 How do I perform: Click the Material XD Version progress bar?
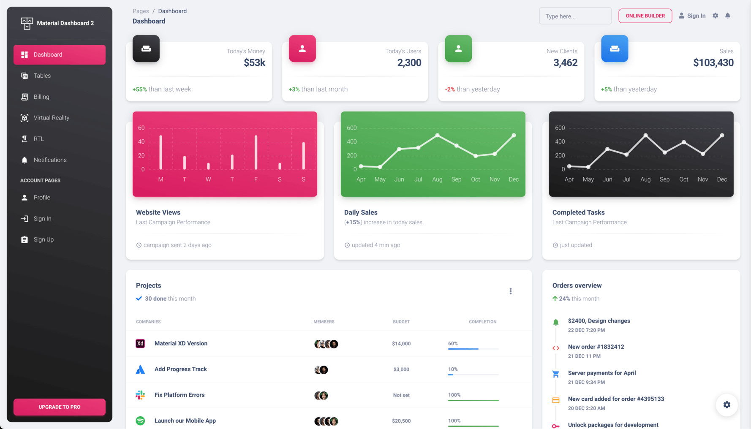(x=473, y=349)
